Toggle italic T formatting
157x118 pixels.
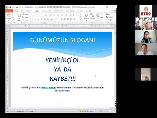pyautogui.click(x=35, y=19)
